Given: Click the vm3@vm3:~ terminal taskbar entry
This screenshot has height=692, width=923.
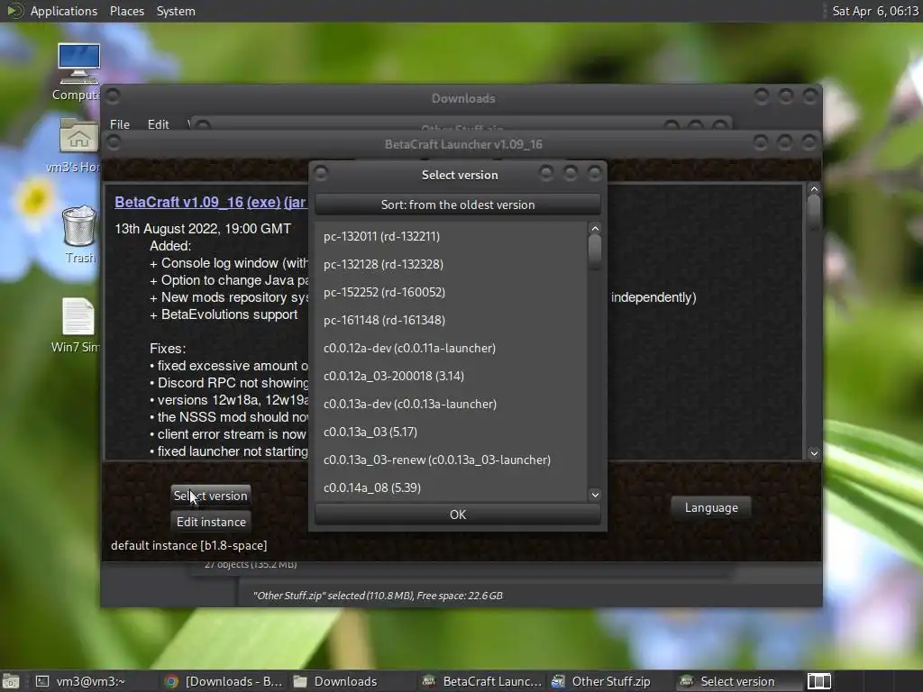Looking at the screenshot, I should (90, 681).
